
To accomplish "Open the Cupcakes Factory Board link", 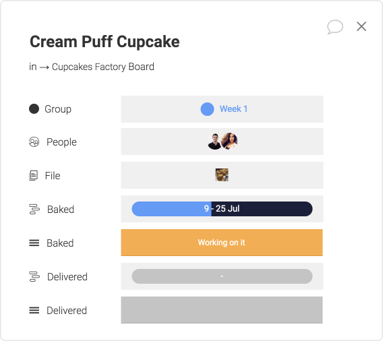I will coord(103,67).
